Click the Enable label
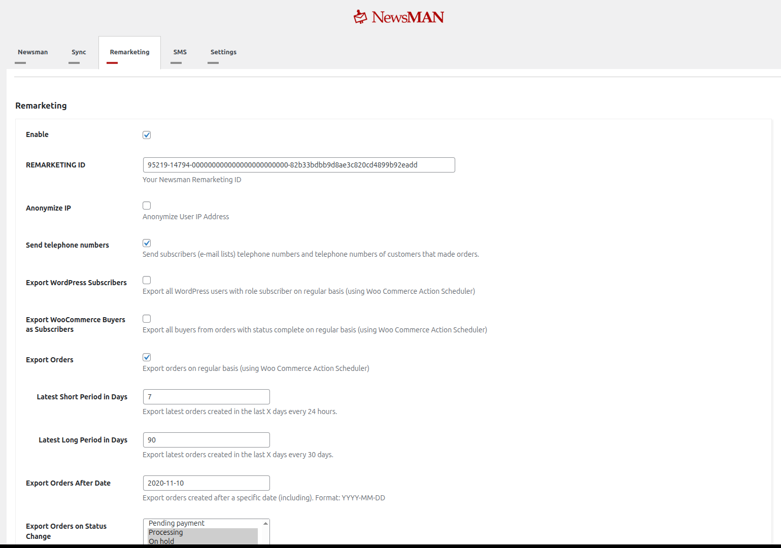 pyautogui.click(x=37, y=134)
